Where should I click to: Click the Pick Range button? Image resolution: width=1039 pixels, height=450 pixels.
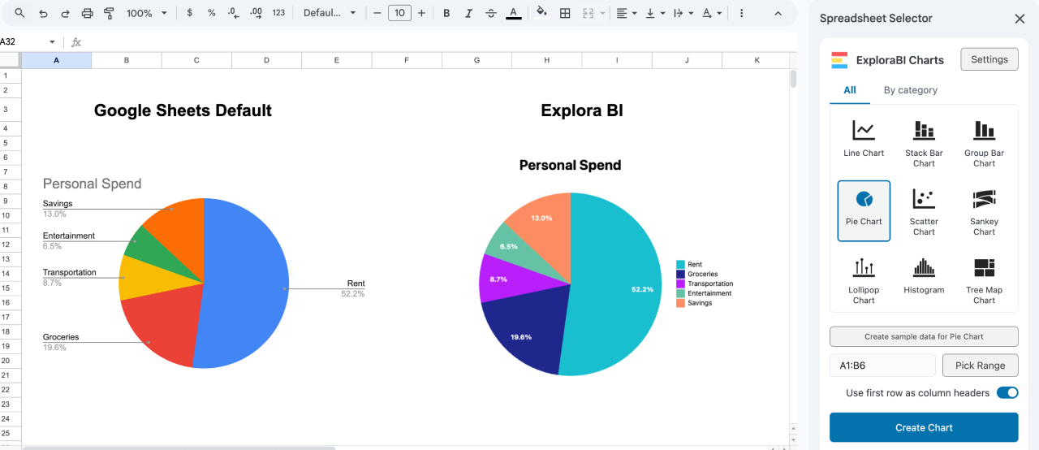point(980,366)
